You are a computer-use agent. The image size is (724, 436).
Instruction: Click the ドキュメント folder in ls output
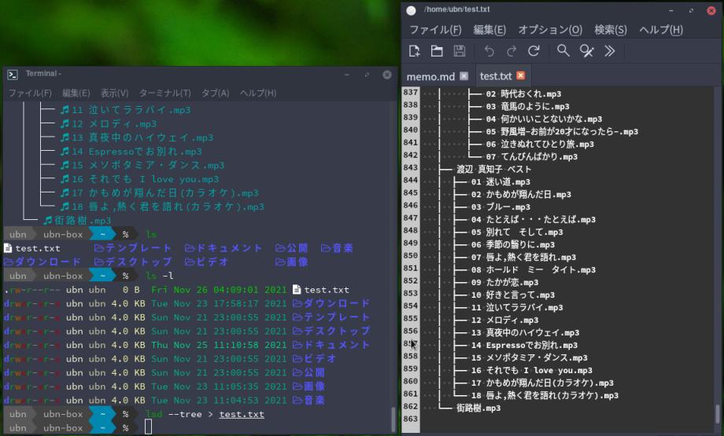(x=223, y=248)
